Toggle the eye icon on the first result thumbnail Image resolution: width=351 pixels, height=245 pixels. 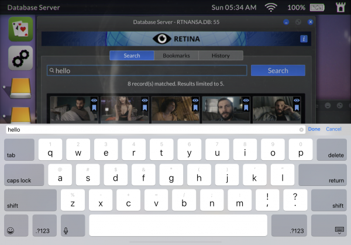click(x=94, y=100)
